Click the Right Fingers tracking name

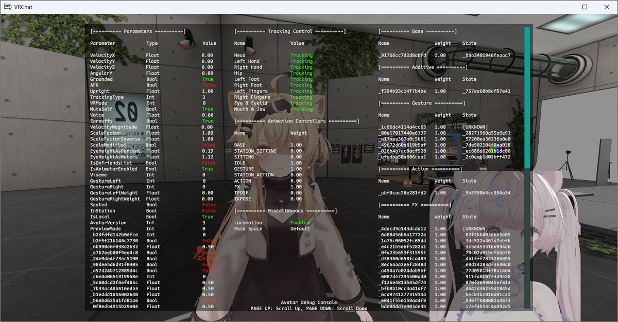click(x=252, y=97)
